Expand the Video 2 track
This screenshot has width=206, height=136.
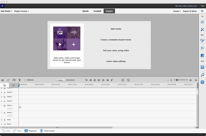2,97
